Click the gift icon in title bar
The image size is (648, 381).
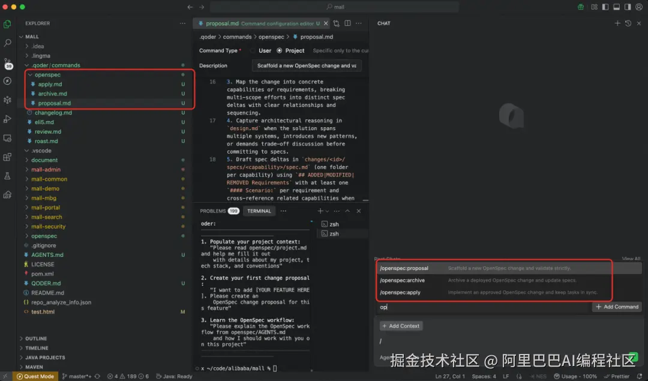pos(581,7)
